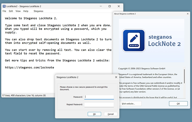Screen dimensions: 192x122
Task: Click Visit website button in About dialog
Action: pos(130,104)
